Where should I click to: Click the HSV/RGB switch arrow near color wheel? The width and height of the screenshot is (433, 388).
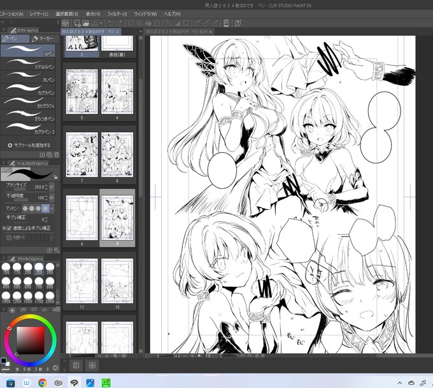click(x=55, y=368)
